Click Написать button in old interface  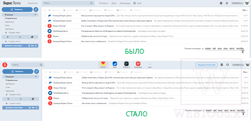click(17, 9)
